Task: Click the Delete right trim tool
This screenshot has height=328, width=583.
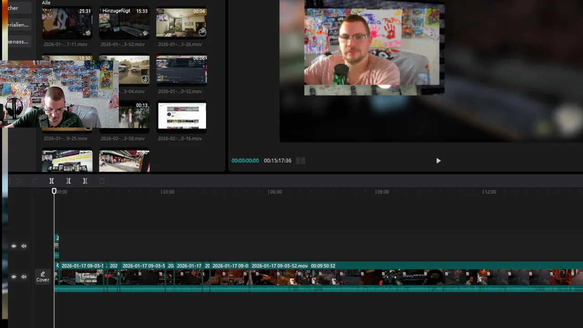Action: point(85,181)
